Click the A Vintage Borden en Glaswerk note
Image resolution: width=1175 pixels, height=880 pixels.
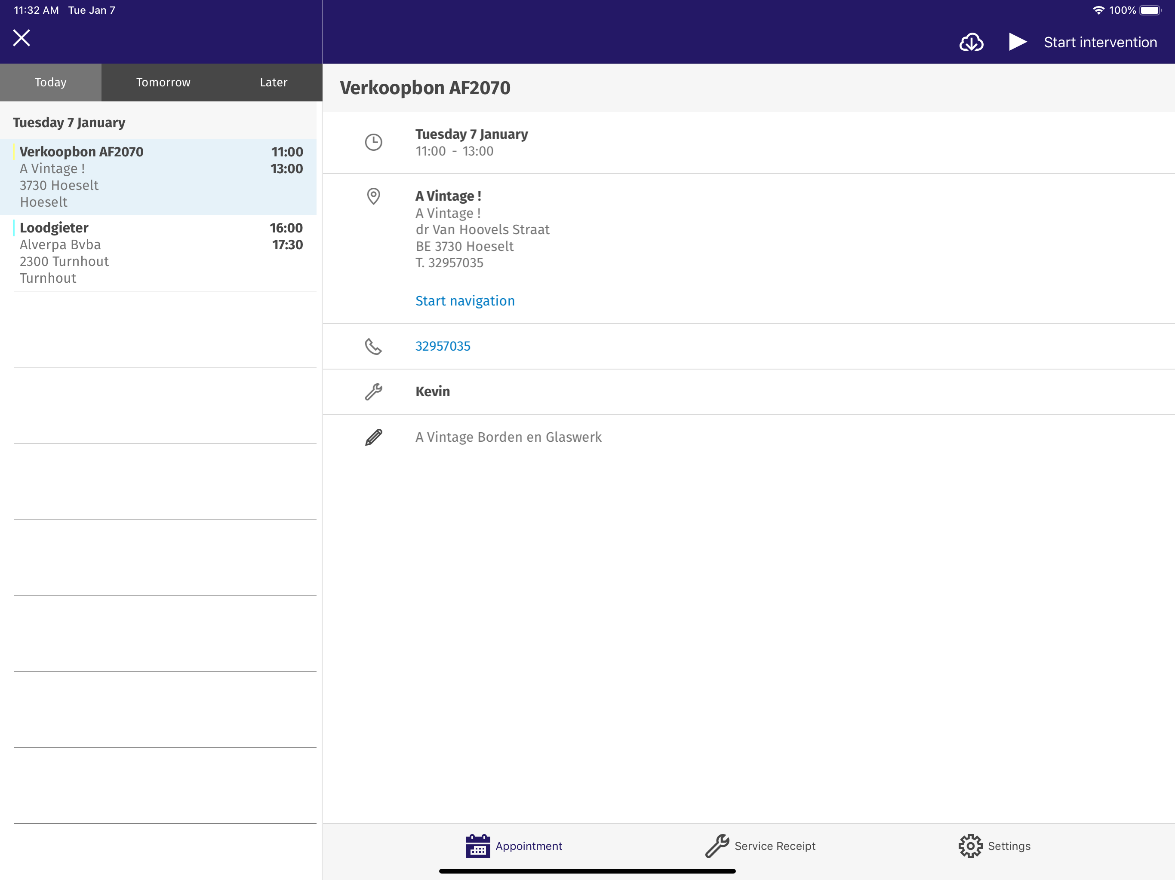pyautogui.click(x=508, y=437)
